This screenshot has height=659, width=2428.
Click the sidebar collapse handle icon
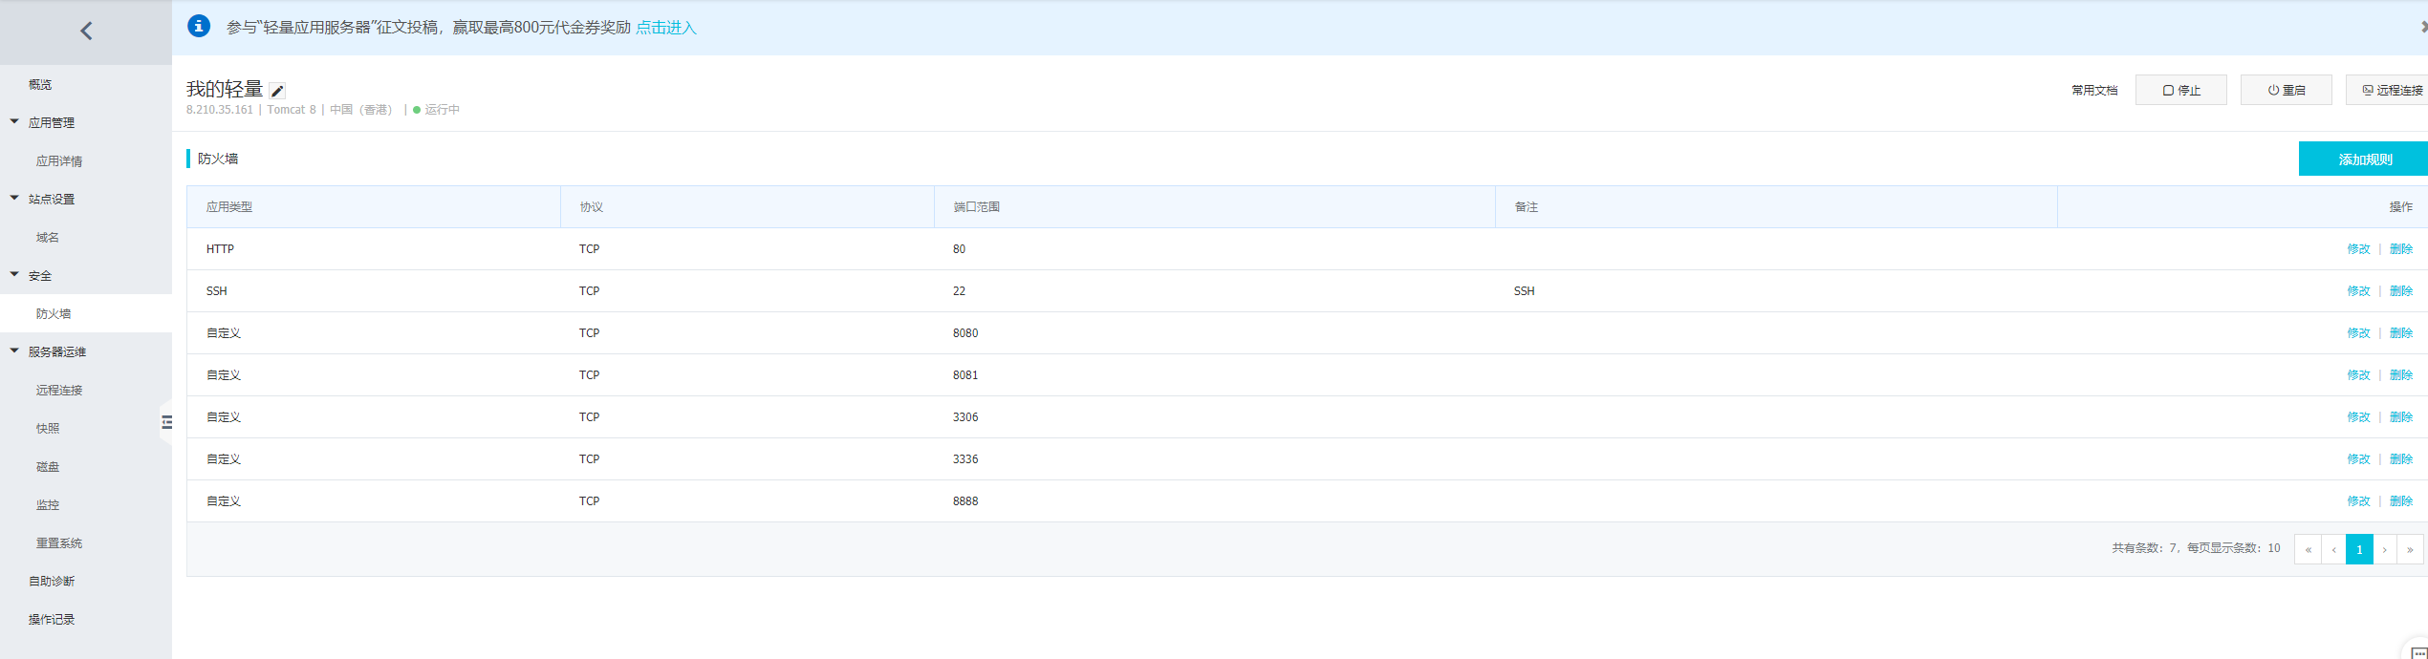click(x=167, y=421)
